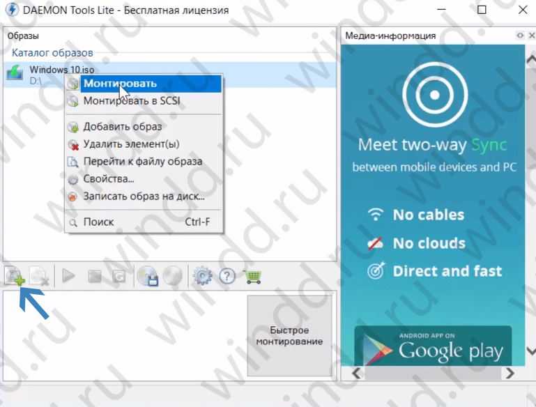Click the Windows 10.iso image file icon
The height and width of the screenshot is (407, 536).
tap(15, 72)
